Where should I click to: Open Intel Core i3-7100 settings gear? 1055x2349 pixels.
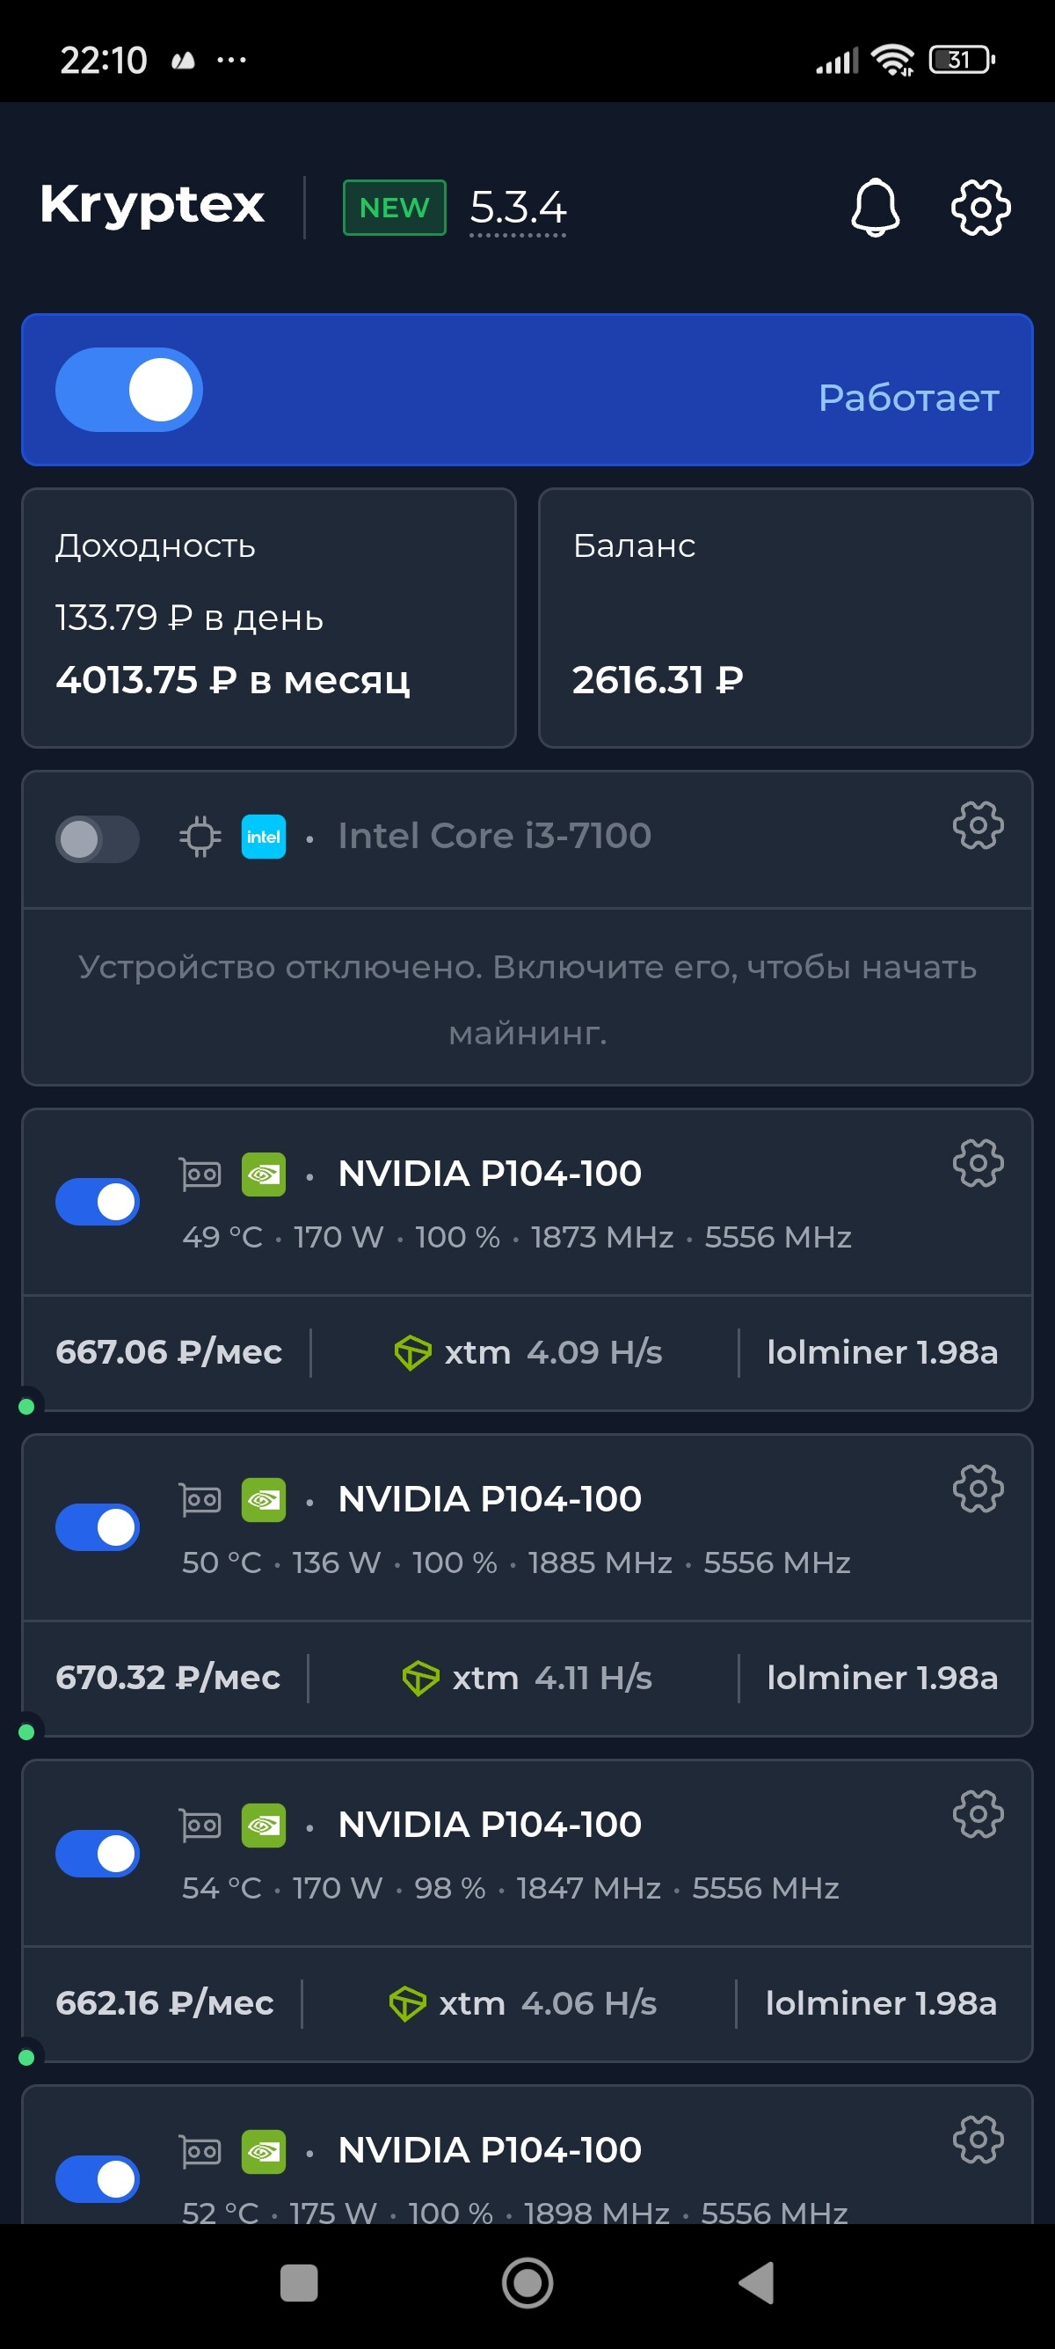click(978, 825)
